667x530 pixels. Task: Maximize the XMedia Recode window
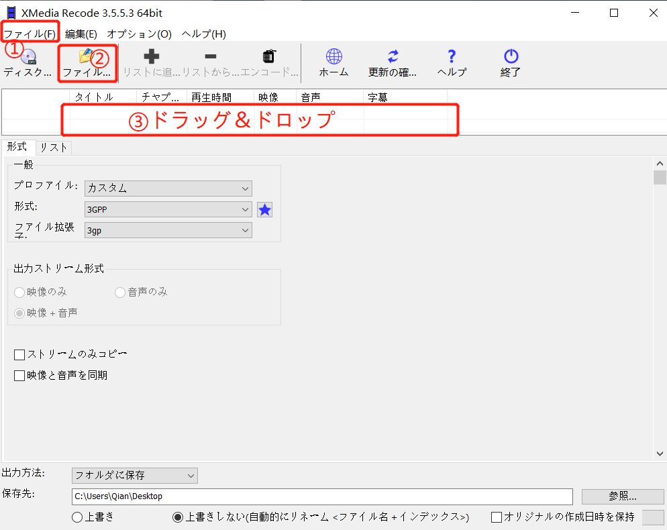pyautogui.click(x=614, y=13)
